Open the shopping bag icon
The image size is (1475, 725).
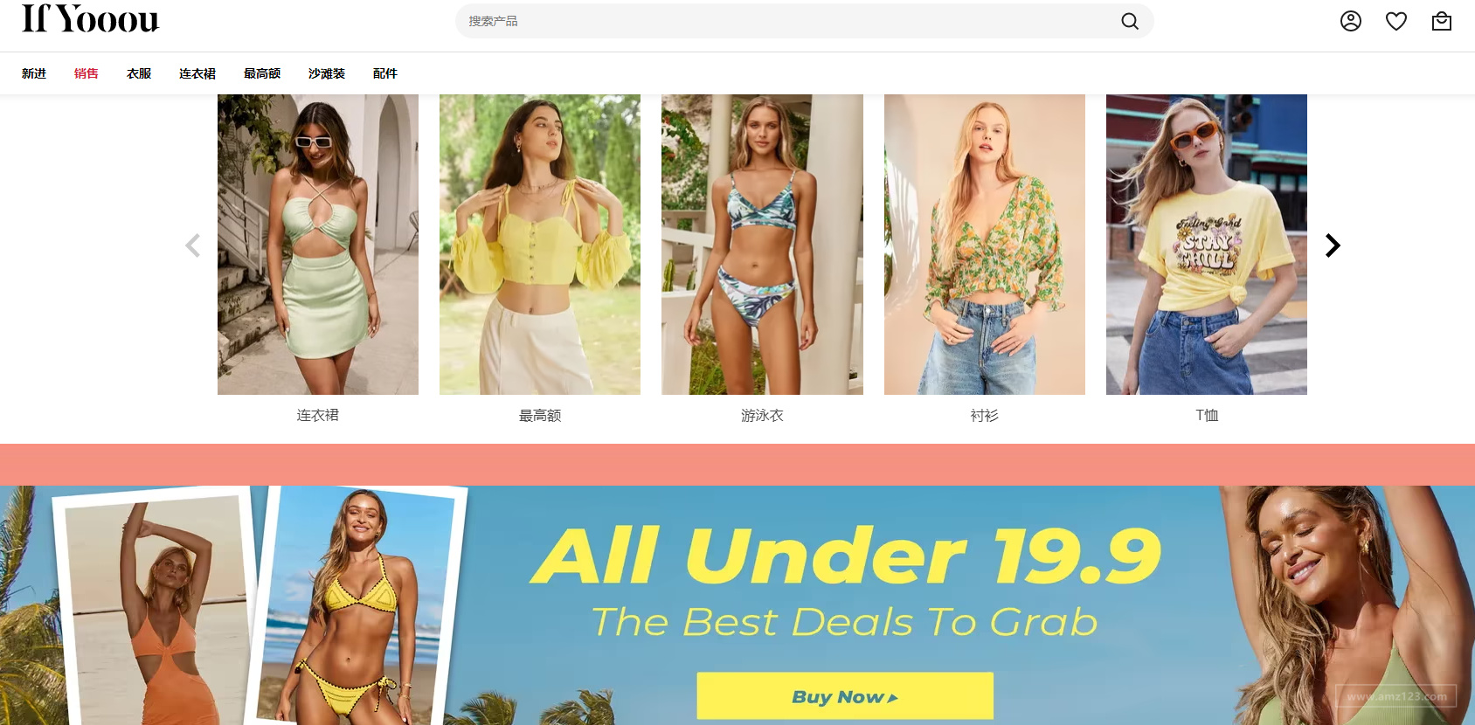[x=1442, y=21]
